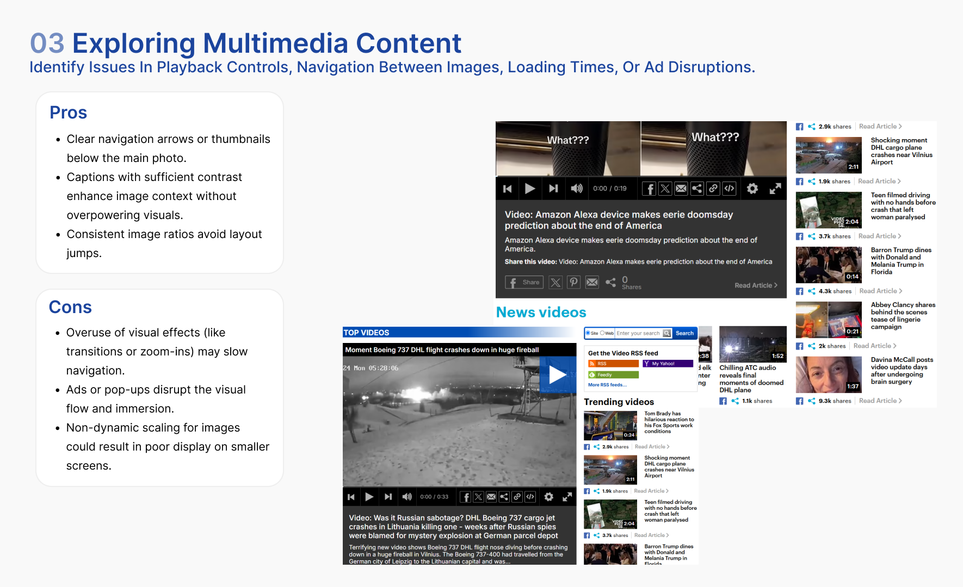963x587 pixels.
Task: Click the big play overlay on Boeing 737 video
Action: 558,374
